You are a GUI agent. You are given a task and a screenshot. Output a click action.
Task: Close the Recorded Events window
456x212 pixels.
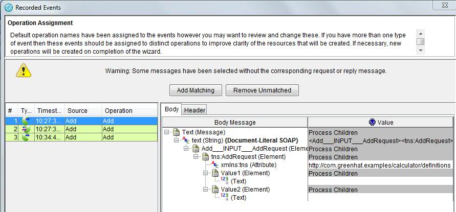444,5
